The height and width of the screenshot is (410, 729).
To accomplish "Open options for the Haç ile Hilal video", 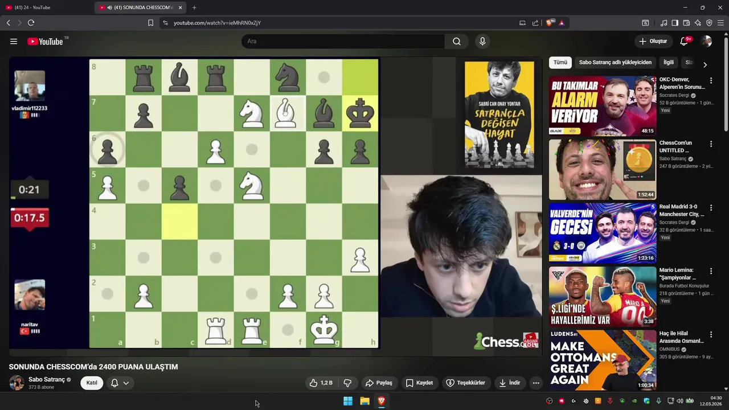I will [711, 335].
